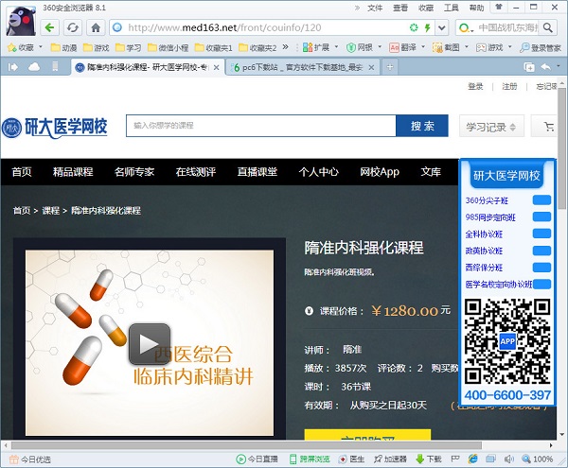Open the 翻译 translate dropdown
Image resolution: width=568 pixels, height=468 pixels.
tap(407, 47)
